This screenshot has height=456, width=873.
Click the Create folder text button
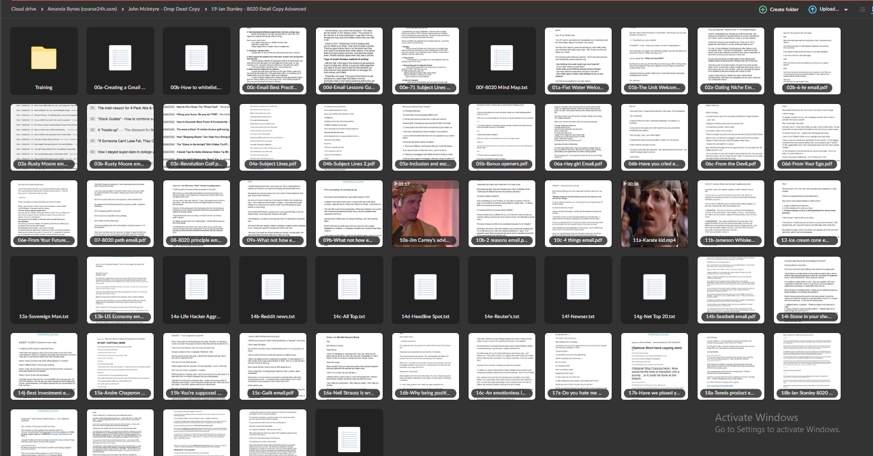(784, 10)
